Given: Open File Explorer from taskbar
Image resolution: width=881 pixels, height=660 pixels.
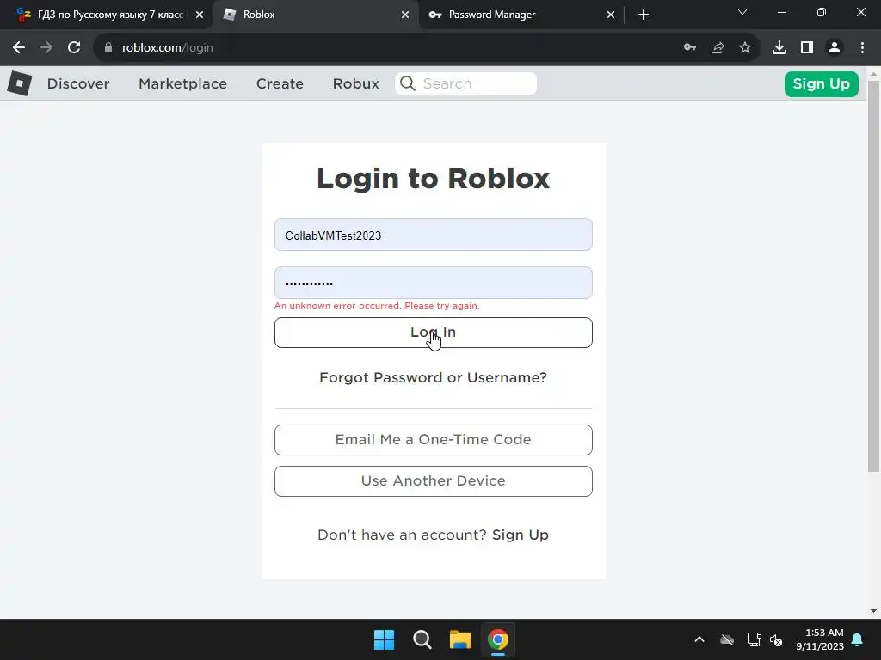Looking at the screenshot, I should (460, 639).
